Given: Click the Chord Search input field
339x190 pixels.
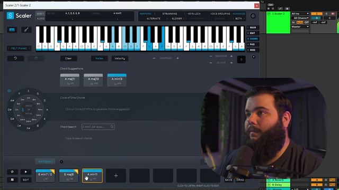Looking at the screenshot, I should 98,127.
